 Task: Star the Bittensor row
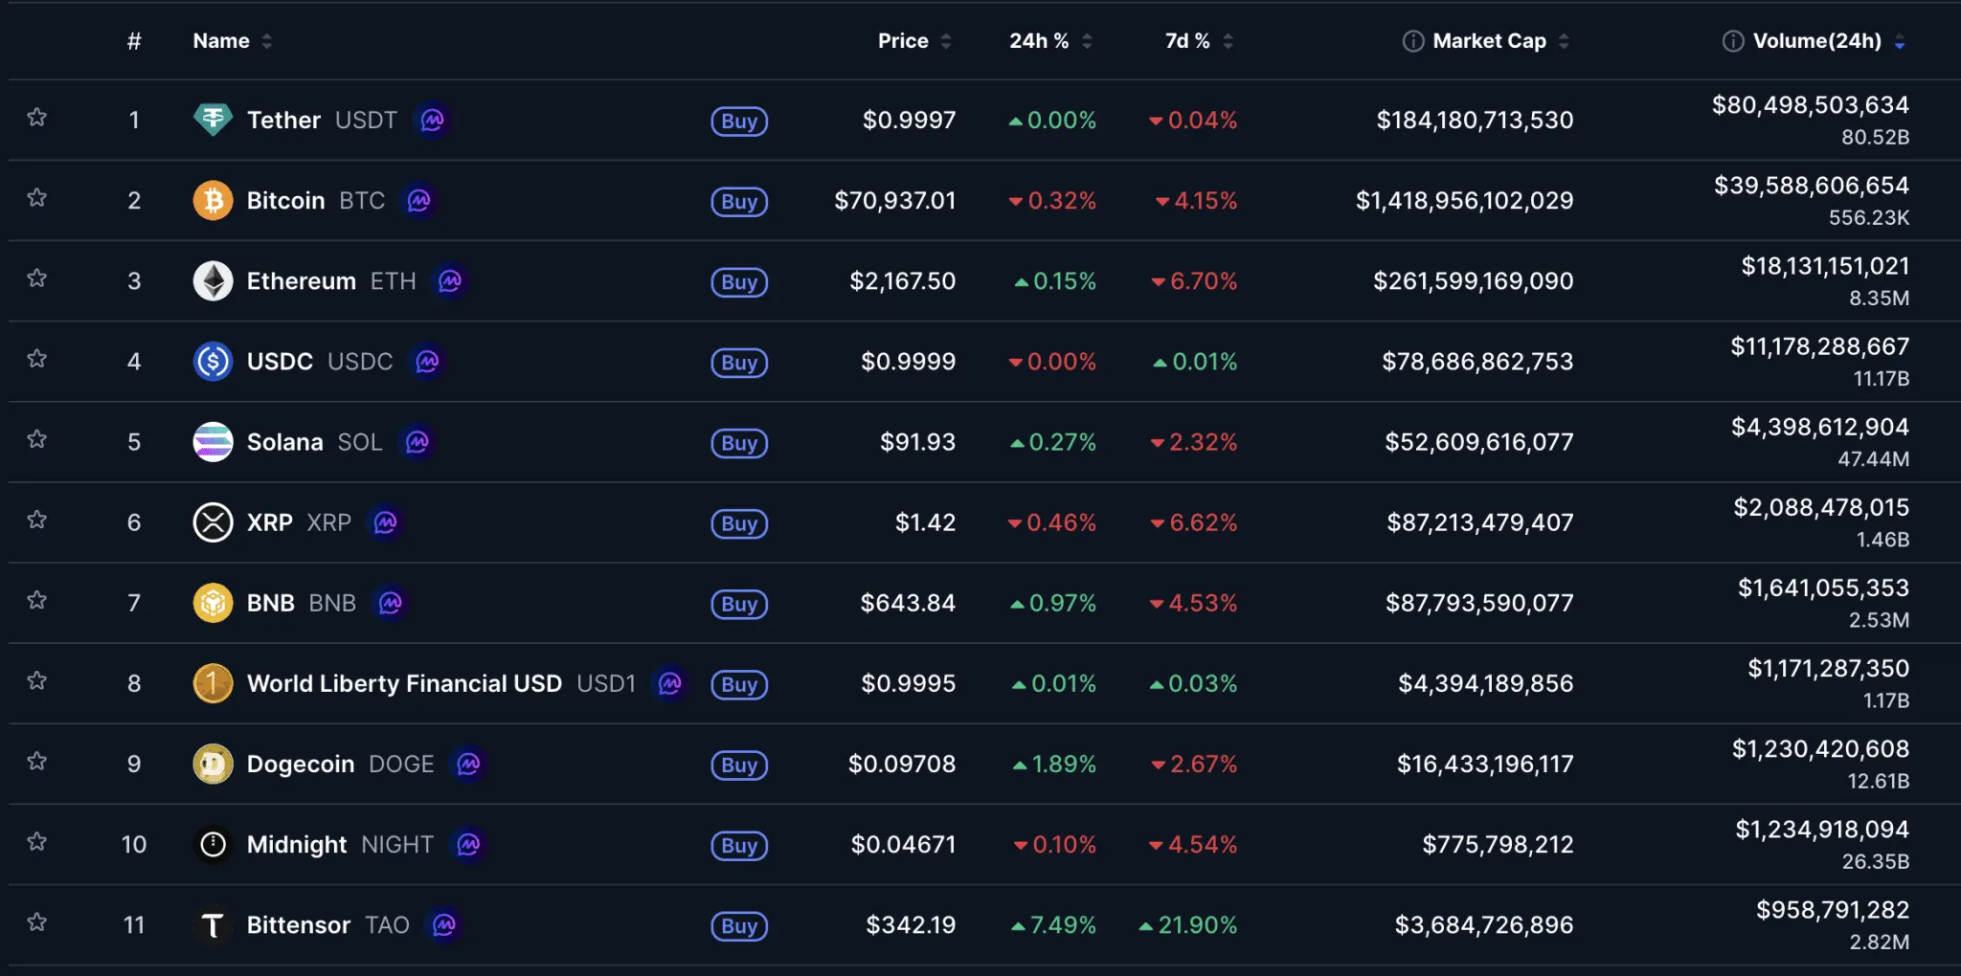pos(38,922)
